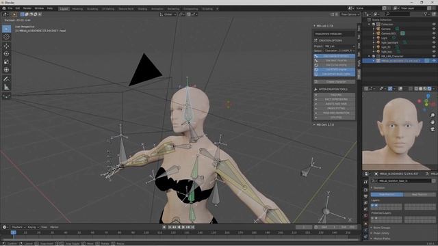The width and height of the screenshot is (438, 246).
Task: Select the Annotate pencil tool
Action: pos(6,79)
